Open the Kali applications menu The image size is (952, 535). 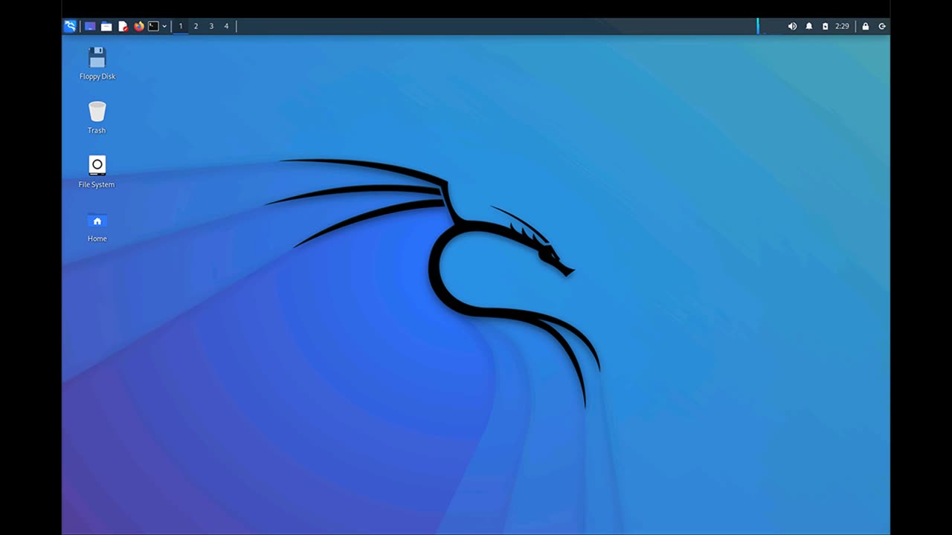point(70,26)
